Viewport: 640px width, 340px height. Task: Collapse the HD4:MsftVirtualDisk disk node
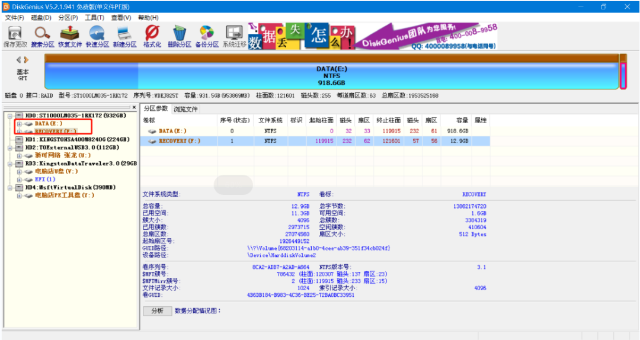click(10, 188)
